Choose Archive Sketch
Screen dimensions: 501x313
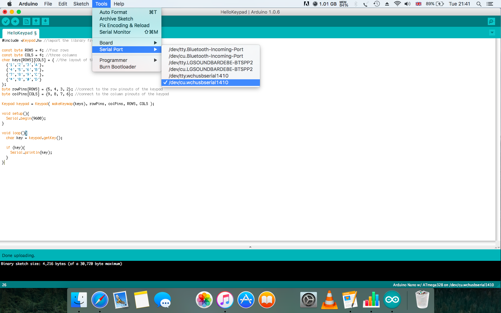[127, 19]
